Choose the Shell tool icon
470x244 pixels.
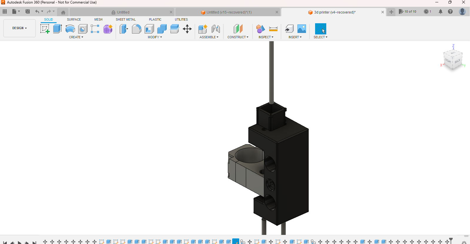point(149,29)
